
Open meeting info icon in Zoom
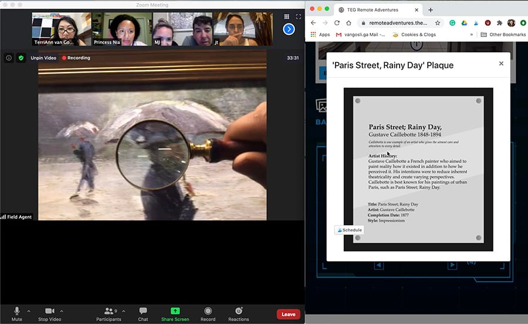[9, 58]
